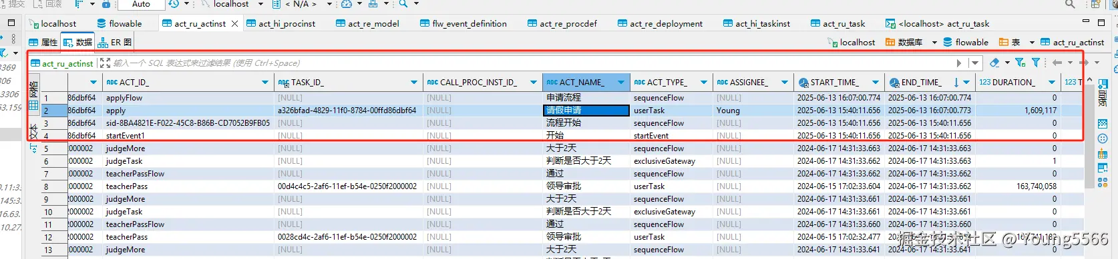This screenshot has height=259, width=1118.
Task: Click the magnifier search icon in toolbar
Action: pyautogui.click(x=403, y=4)
